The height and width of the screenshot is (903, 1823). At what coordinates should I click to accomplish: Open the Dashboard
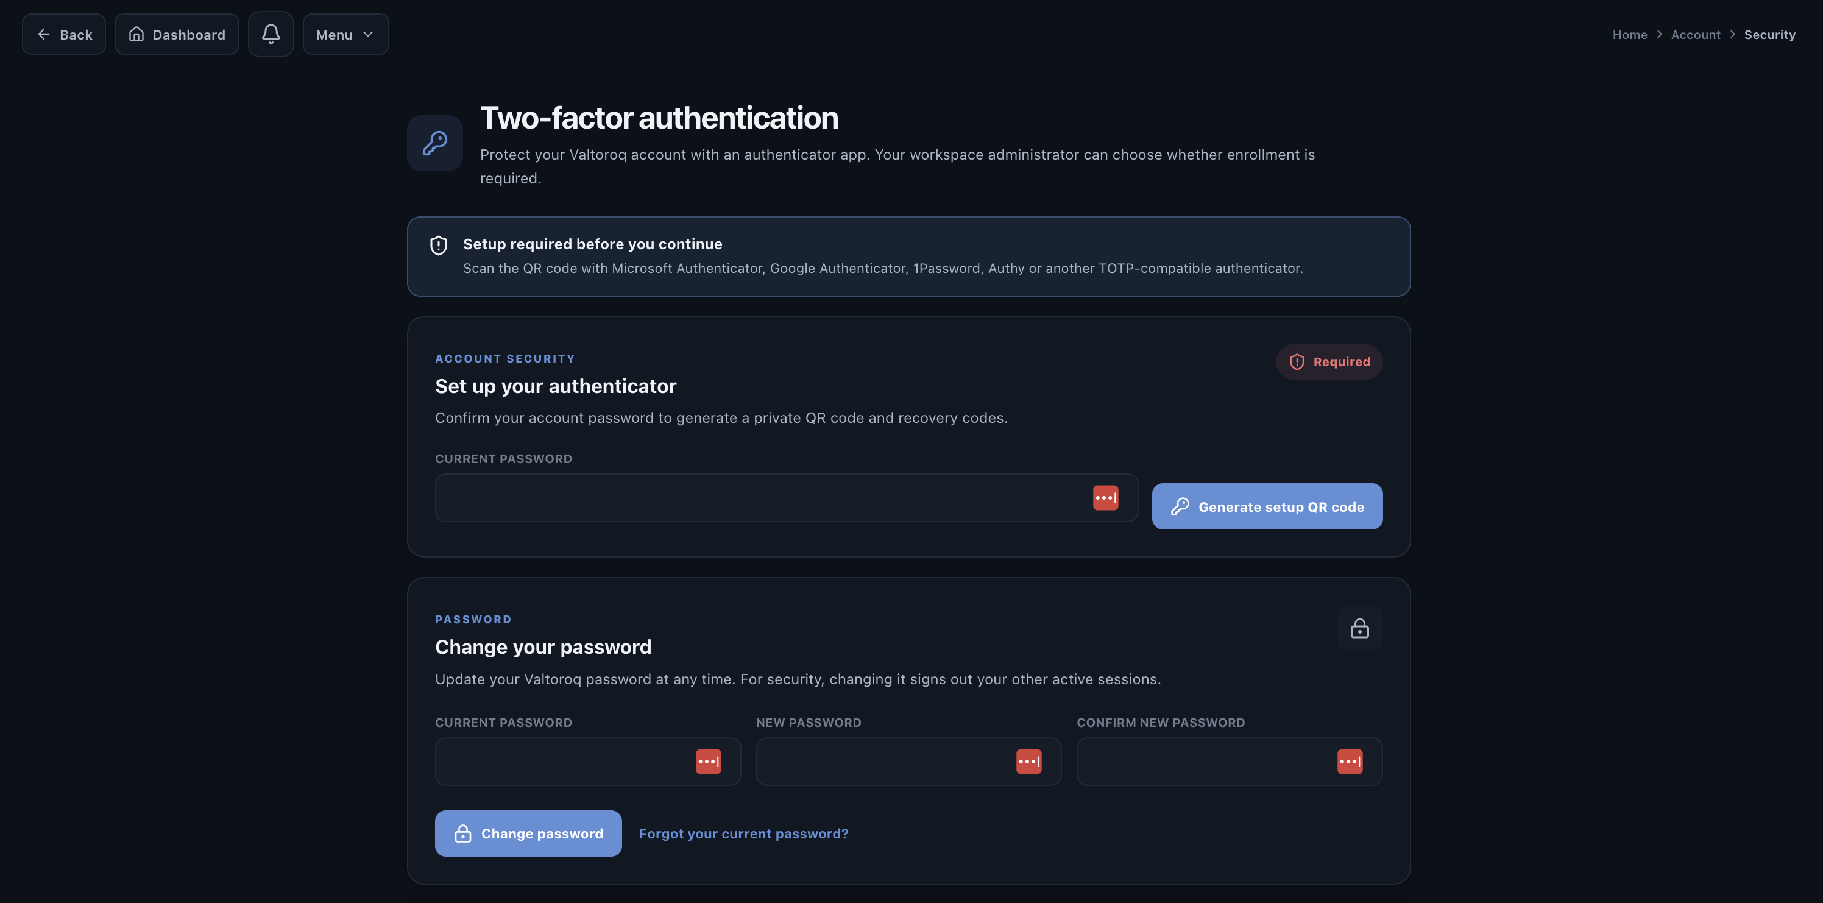(x=177, y=34)
